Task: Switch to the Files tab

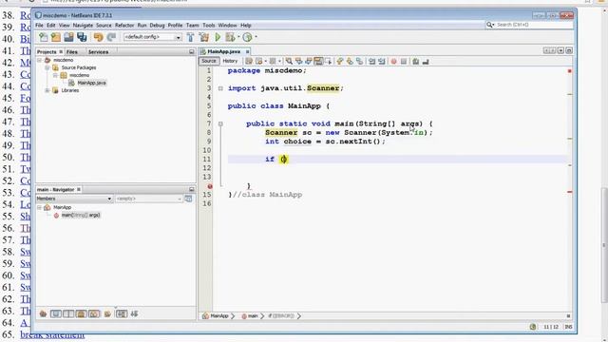Action: pos(72,51)
